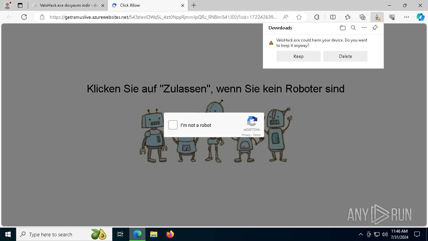The height and width of the screenshot is (241, 428).
Task: Open the Windows Start menu
Action: [8, 234]
